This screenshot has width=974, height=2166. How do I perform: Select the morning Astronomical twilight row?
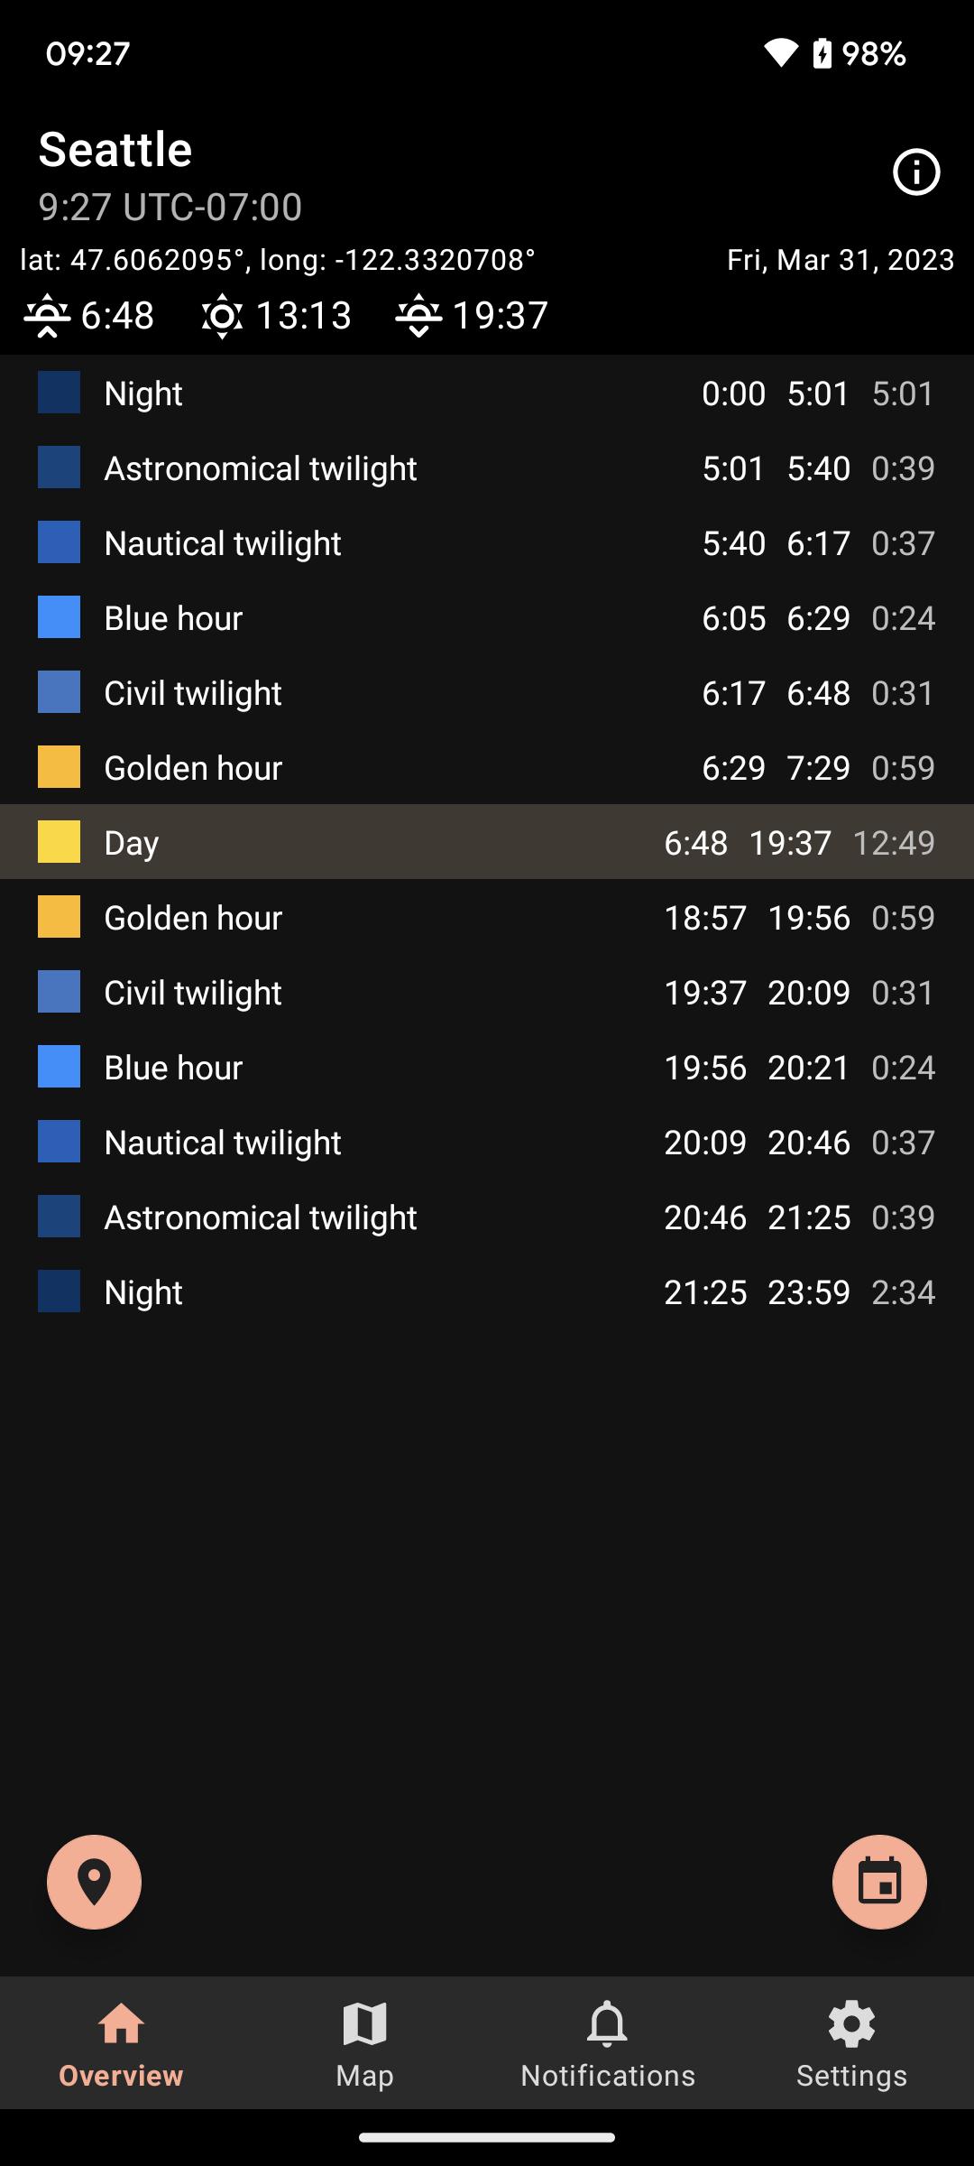coord(487,468)
